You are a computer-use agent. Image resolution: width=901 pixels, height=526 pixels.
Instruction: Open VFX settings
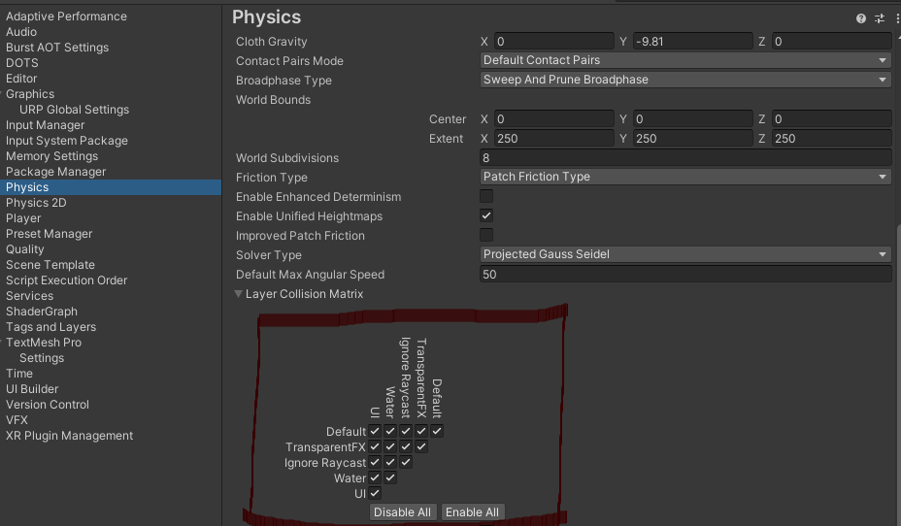pyautogui.click(x=17, y=419)
